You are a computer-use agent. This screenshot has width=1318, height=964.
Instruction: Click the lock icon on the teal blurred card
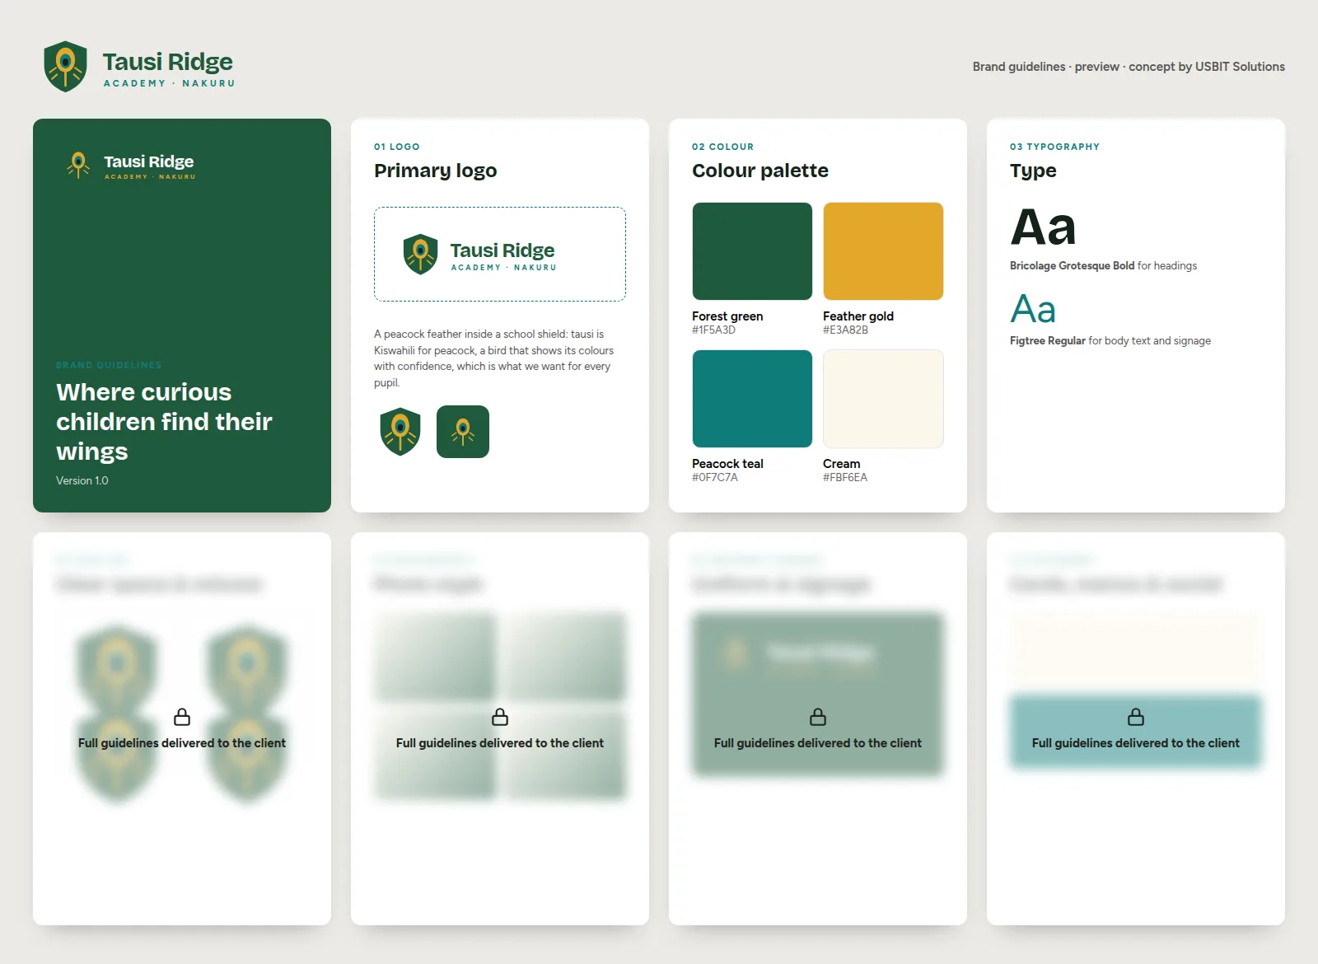point(1136,717)
